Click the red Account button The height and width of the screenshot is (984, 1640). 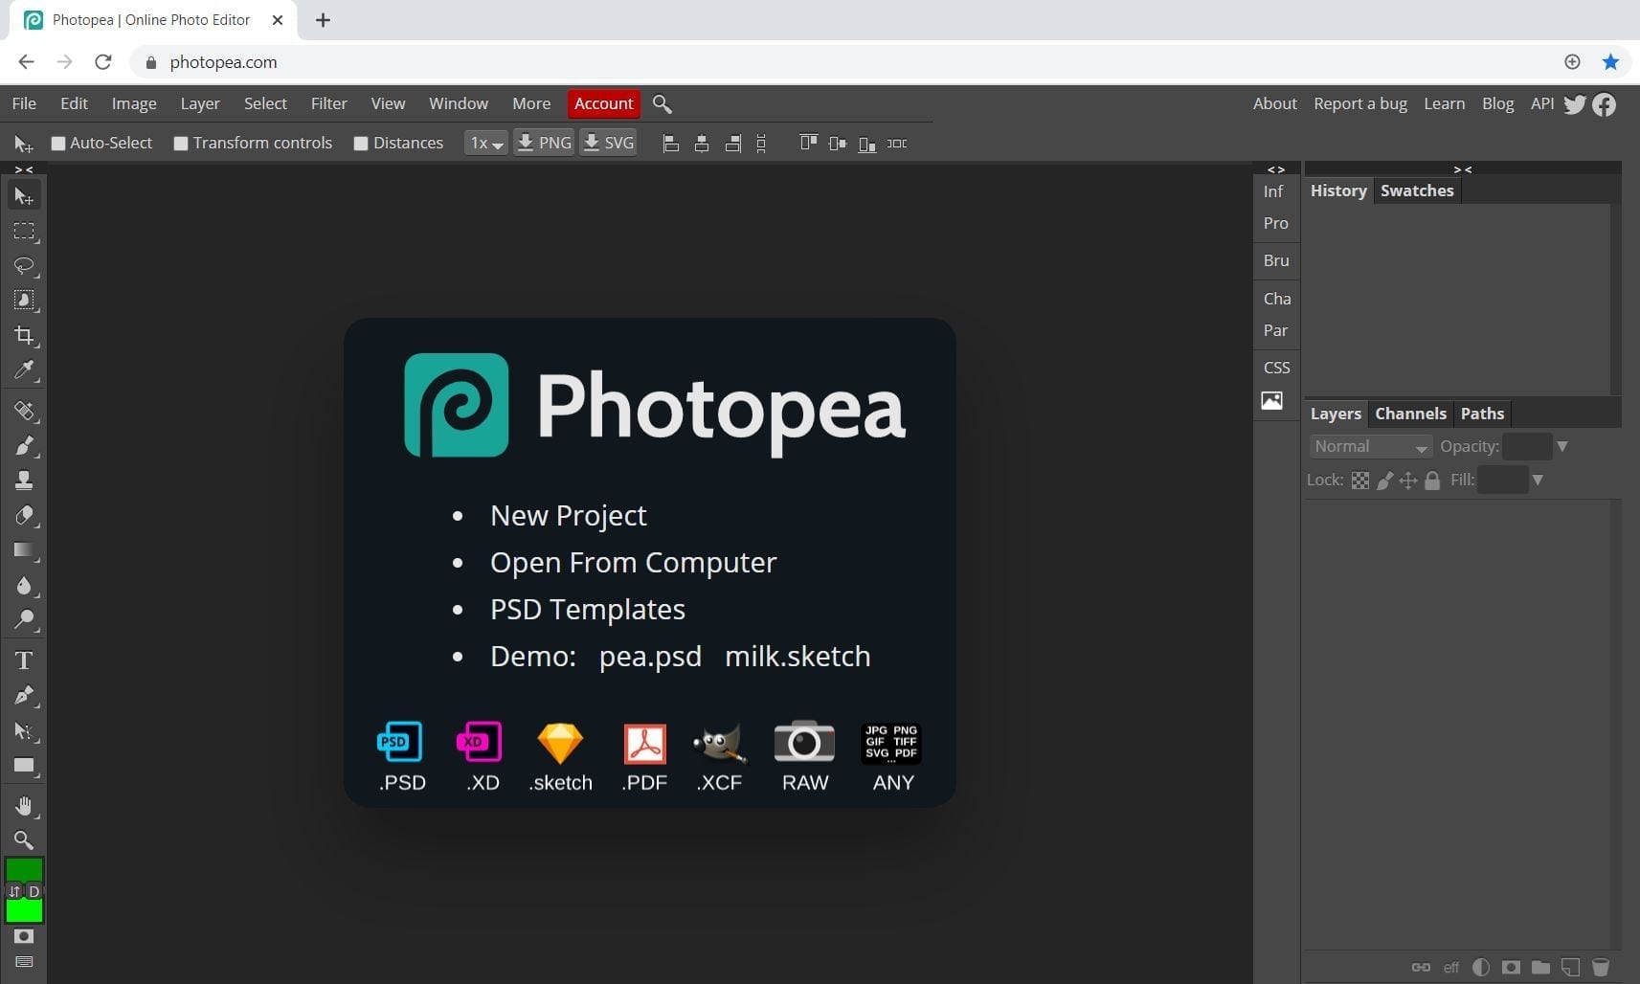click(603, 103)
